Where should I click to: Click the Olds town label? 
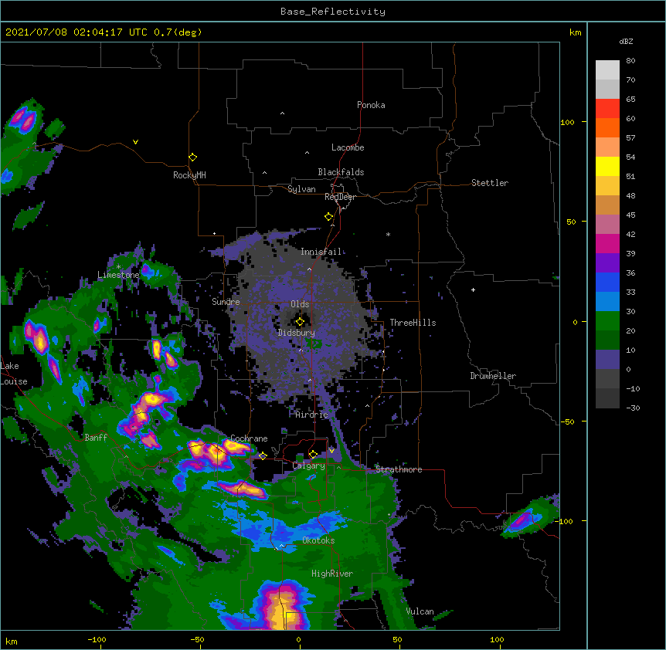tap(300, 304)
